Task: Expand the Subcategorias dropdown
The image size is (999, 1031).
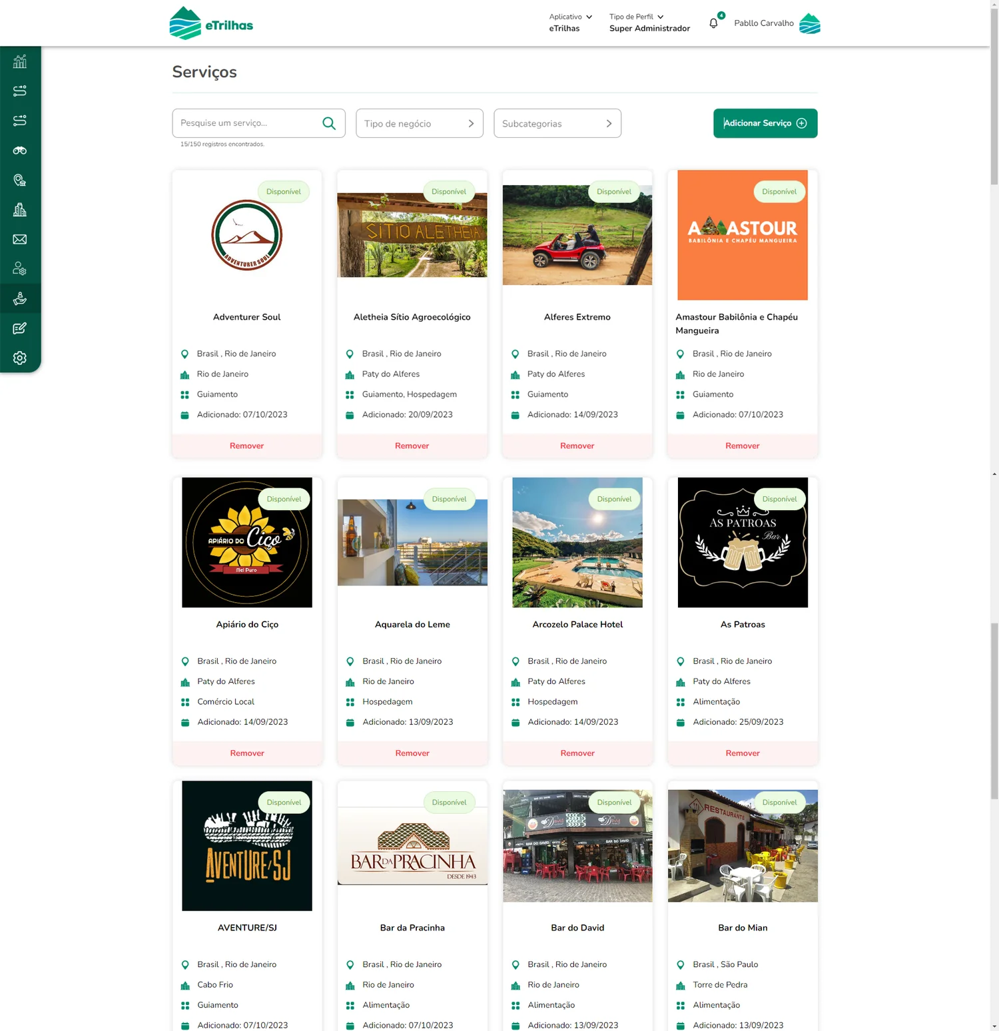Action: point(557,123)
